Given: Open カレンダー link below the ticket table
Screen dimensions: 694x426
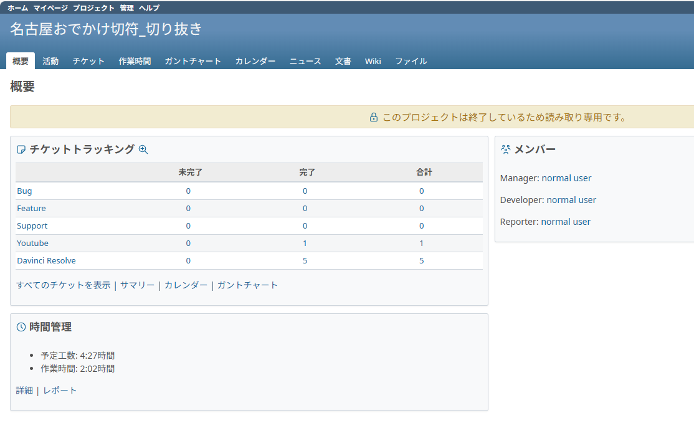Looking at the screenshot, I should click(186, 285).
